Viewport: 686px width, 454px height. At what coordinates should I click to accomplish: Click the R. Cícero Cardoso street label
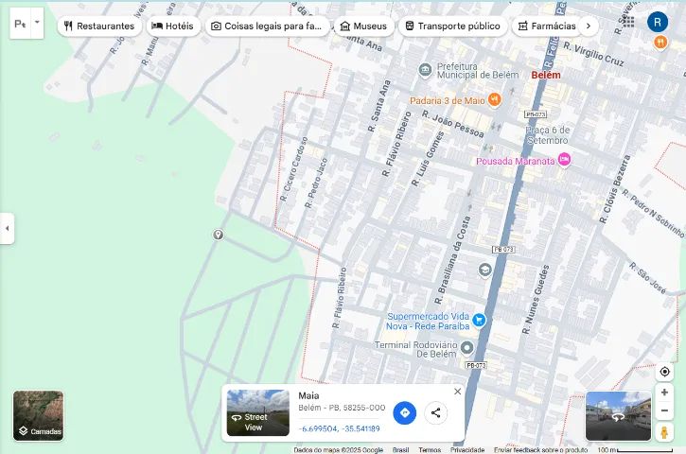point(294,169)
